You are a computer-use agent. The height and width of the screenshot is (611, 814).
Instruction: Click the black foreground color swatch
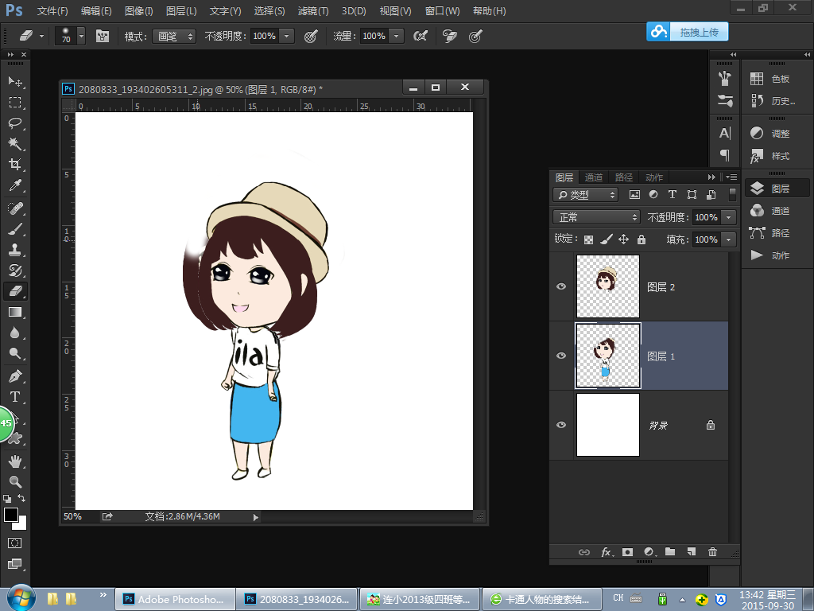[10, 514]
